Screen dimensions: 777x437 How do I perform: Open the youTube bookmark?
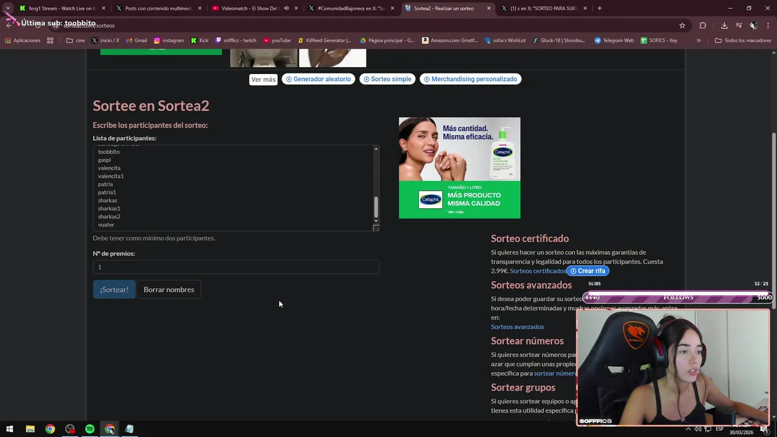(x=276, y=41)
